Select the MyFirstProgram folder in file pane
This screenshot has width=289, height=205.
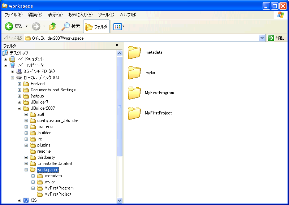(134, 93)
